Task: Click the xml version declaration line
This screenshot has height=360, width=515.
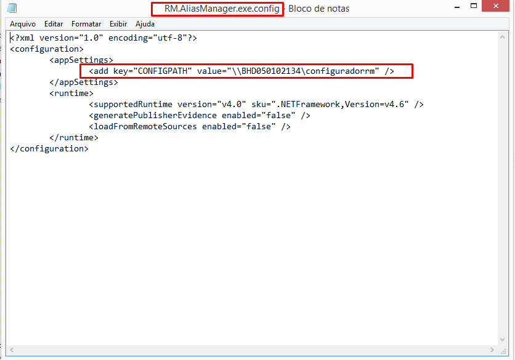Action: pyautogui.click(x=103, y=38)
